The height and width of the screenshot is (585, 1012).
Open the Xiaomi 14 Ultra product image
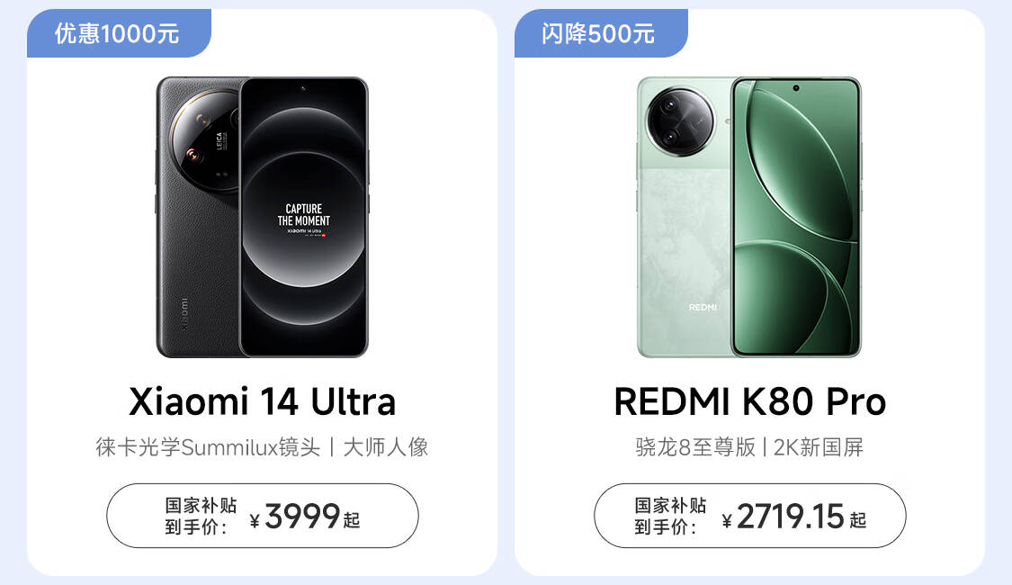[x=262, y=217]
